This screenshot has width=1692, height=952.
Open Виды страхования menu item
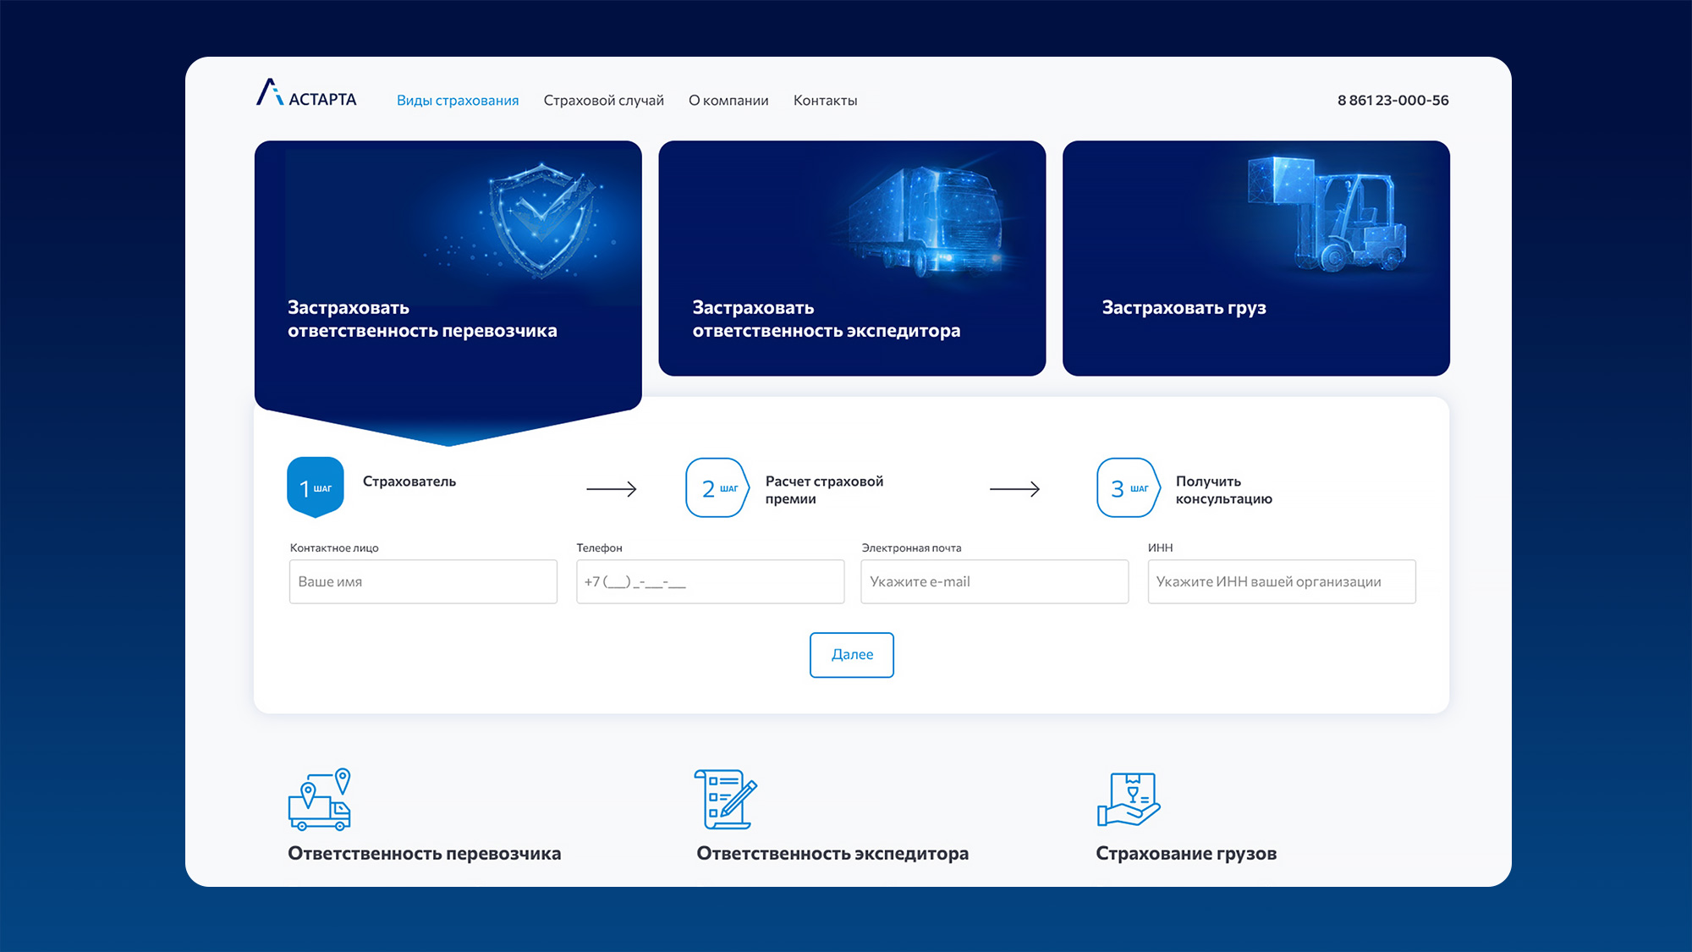[458, 101]
